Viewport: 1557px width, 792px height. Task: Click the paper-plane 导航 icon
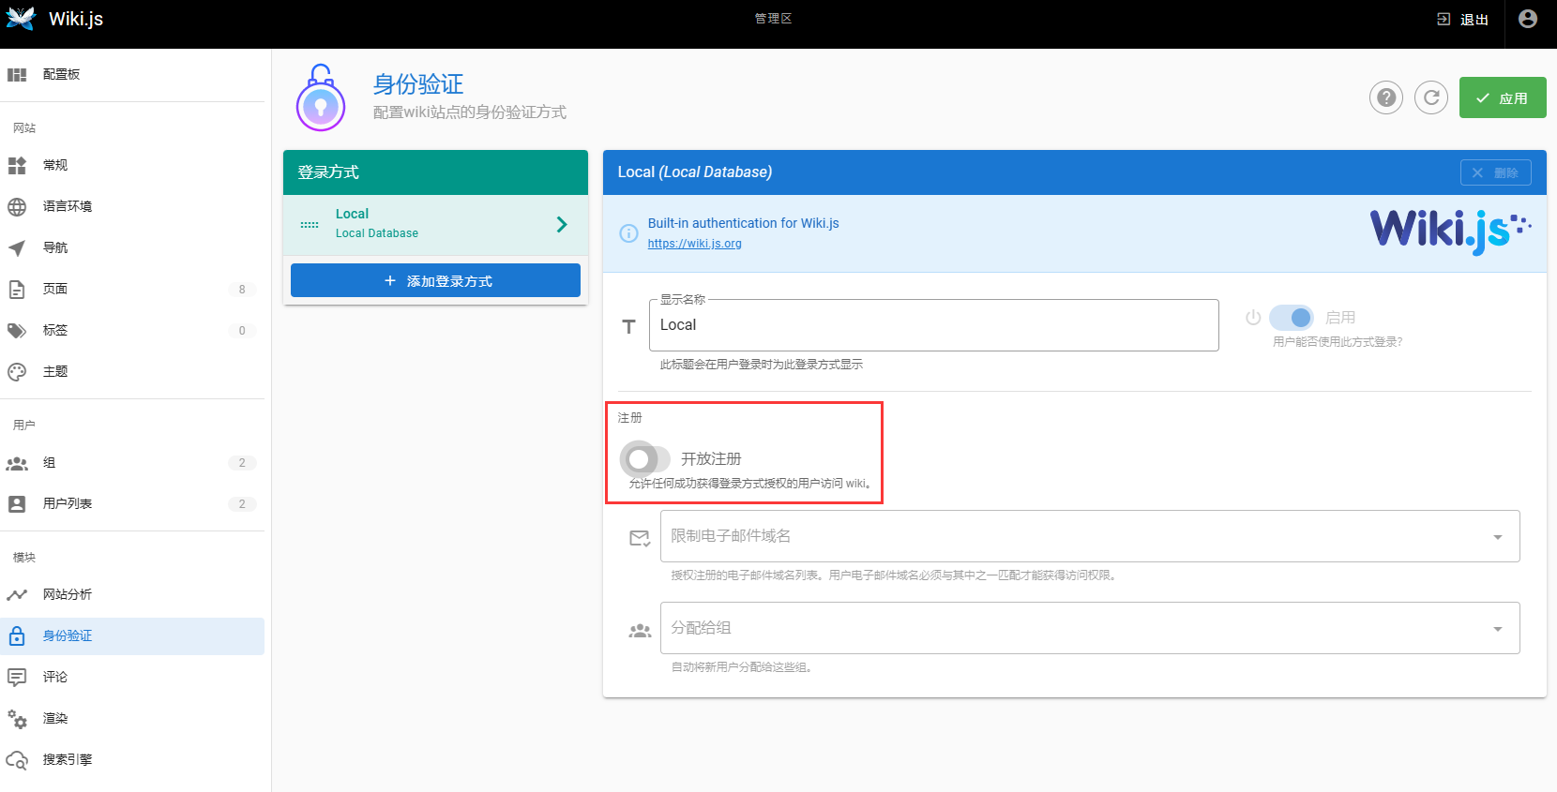tap(17, 247)
